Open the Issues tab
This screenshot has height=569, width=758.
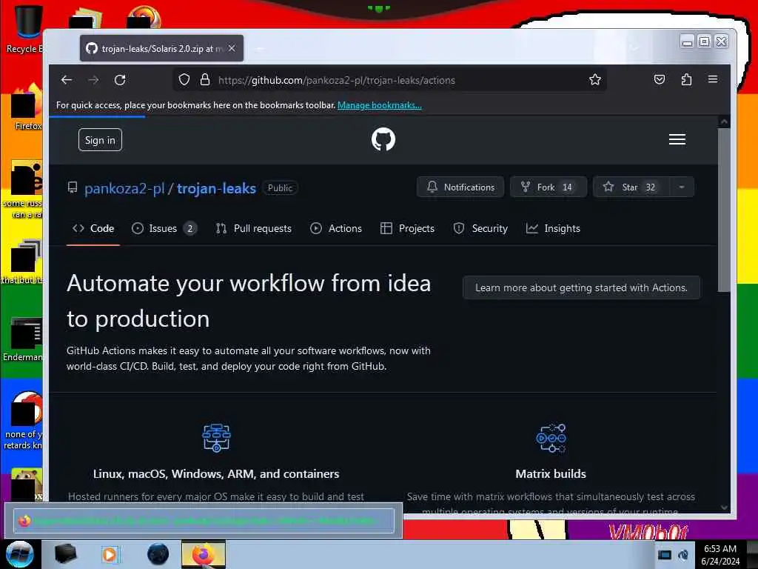(x=164, y=228)
